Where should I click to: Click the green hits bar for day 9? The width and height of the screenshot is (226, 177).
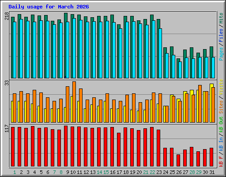(65, 46)
